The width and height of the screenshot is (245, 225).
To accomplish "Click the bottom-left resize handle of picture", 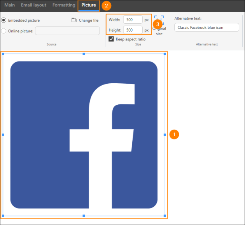I will (x=3, y=216).
